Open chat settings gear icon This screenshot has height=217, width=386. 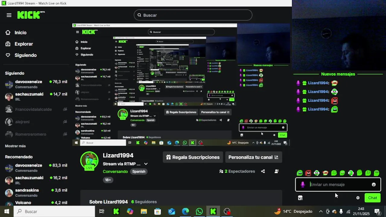click(358, 198)
